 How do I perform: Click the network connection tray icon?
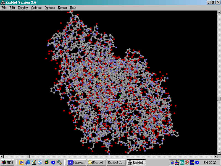pos(177,162)
